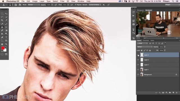The width and height of the screenshot is (180, 101).
Task: Reset default foreground and background colors
Action: (2, 51)
